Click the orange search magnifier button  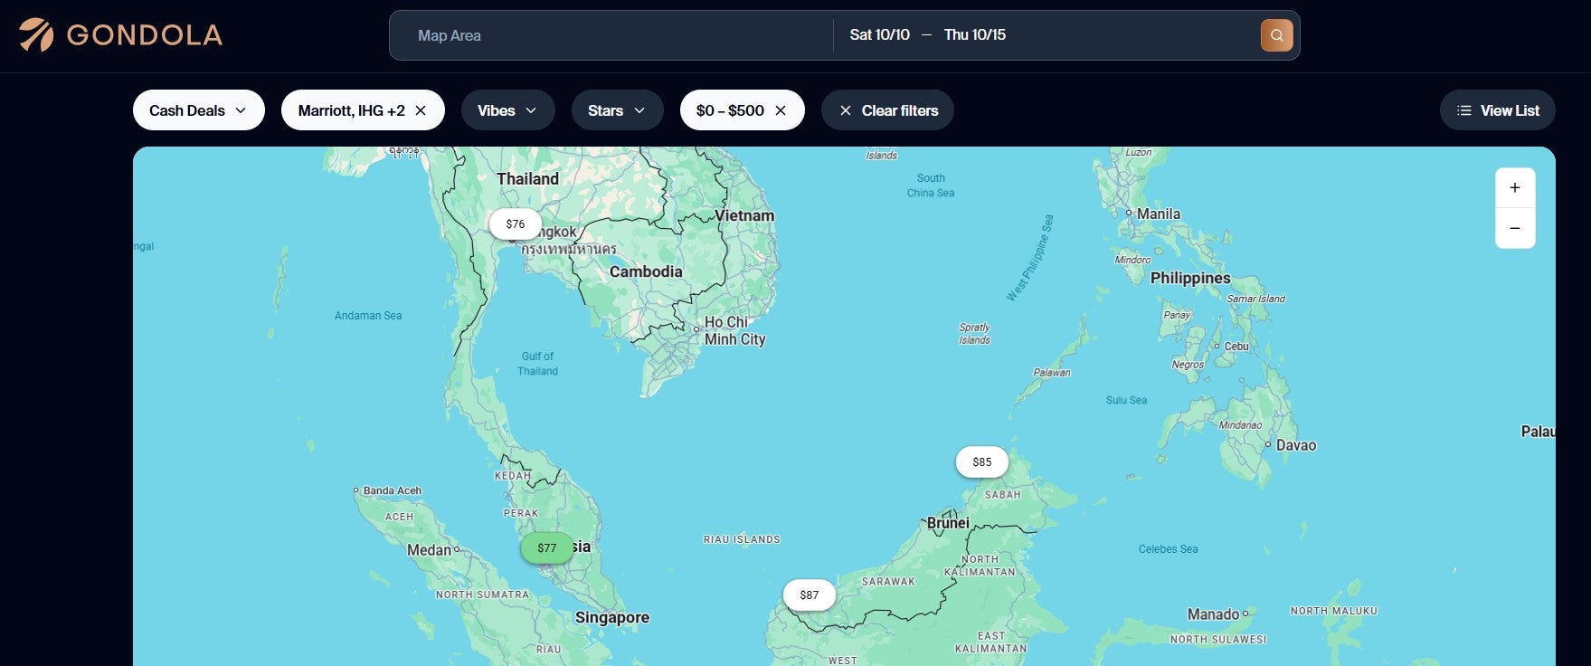point(1276,35)
